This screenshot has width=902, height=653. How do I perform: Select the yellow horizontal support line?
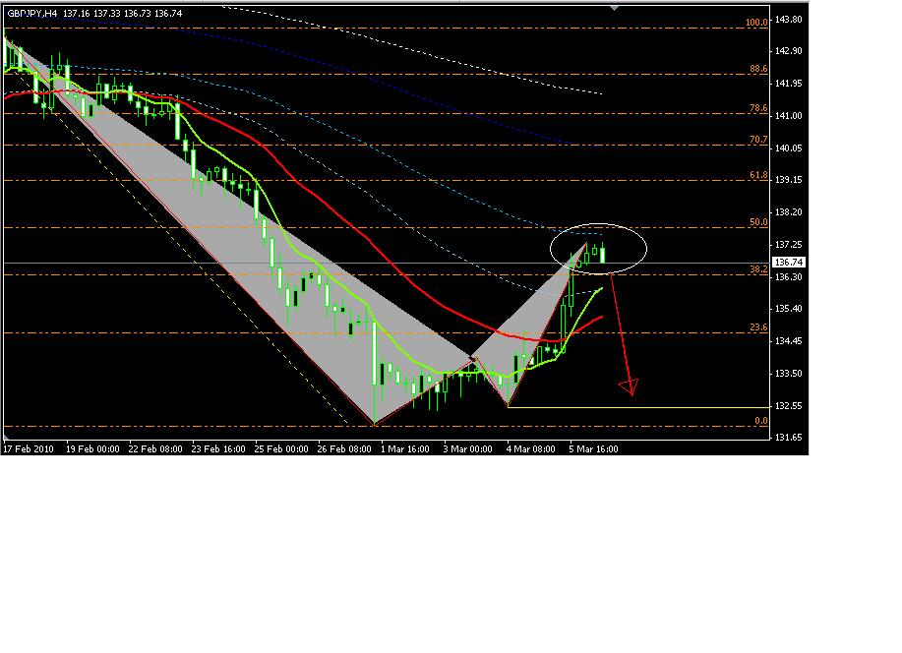click(639, 406)
